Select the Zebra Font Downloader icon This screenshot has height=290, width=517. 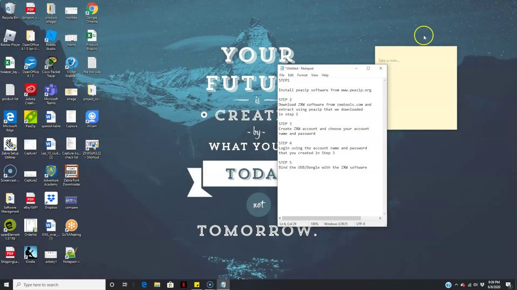[x=71, y=175]
